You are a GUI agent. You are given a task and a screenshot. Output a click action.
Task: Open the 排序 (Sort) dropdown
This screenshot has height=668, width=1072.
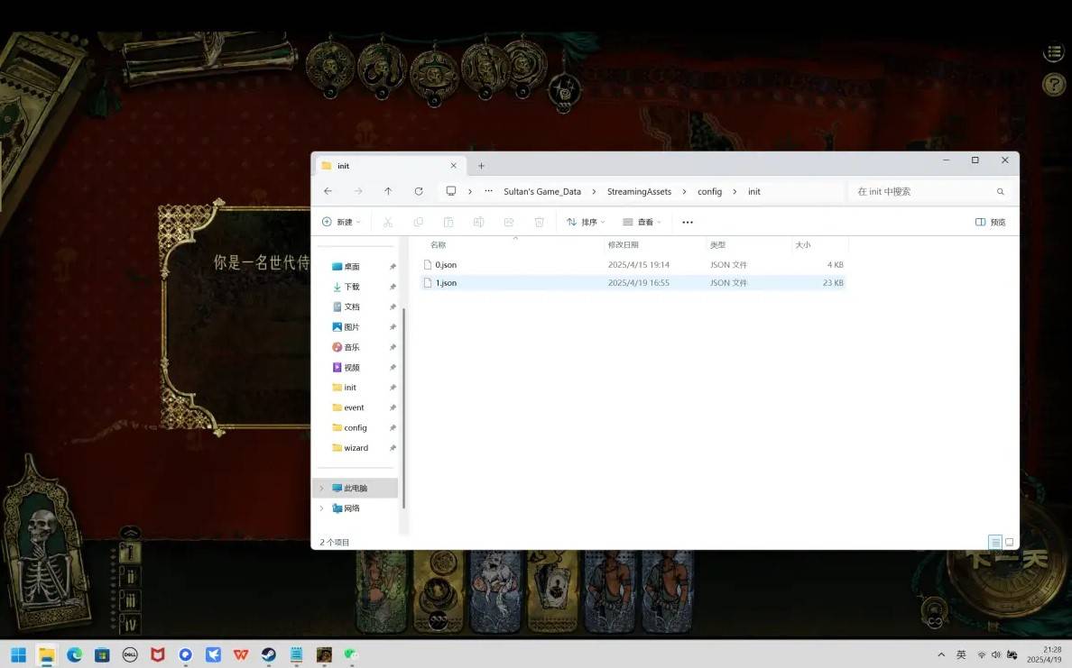point(586,222)
